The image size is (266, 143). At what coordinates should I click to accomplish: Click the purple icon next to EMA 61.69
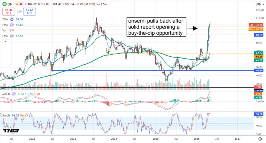point(12,25)
